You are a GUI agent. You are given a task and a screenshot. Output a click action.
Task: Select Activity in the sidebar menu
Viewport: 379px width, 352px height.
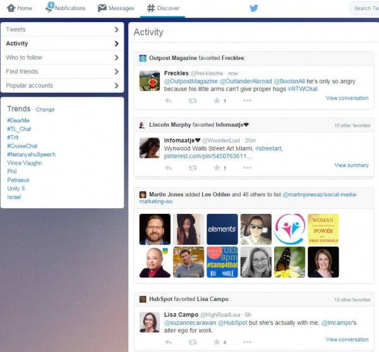click(x=63, y=44)
